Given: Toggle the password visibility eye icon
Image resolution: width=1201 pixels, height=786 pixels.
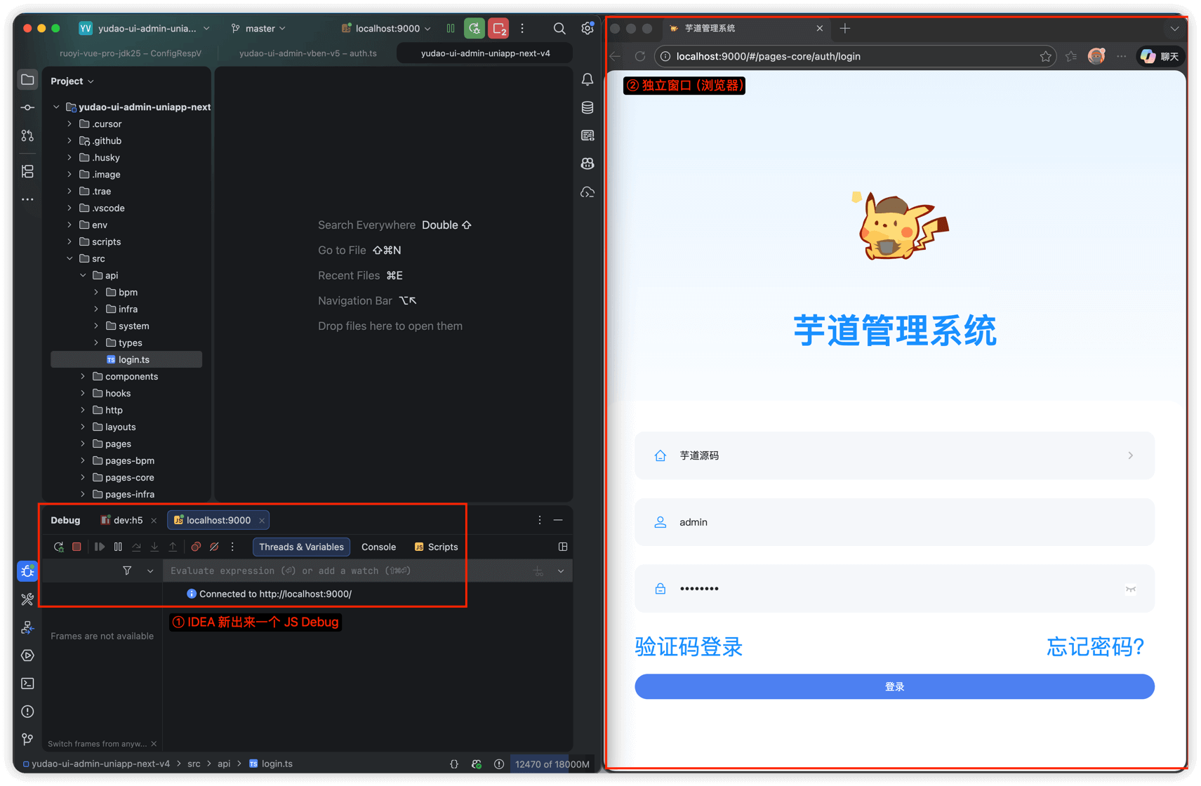Looking at the screenshot, I should click(1131, 589).
